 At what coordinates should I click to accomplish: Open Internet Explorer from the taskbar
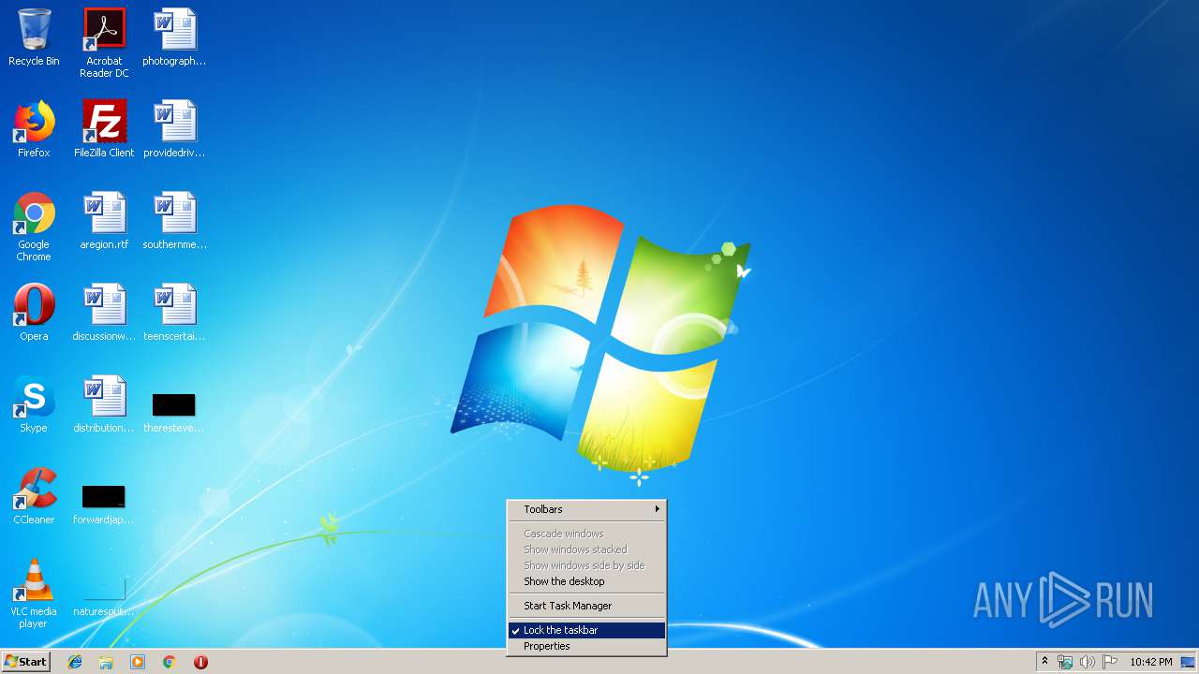click(75, 662)
